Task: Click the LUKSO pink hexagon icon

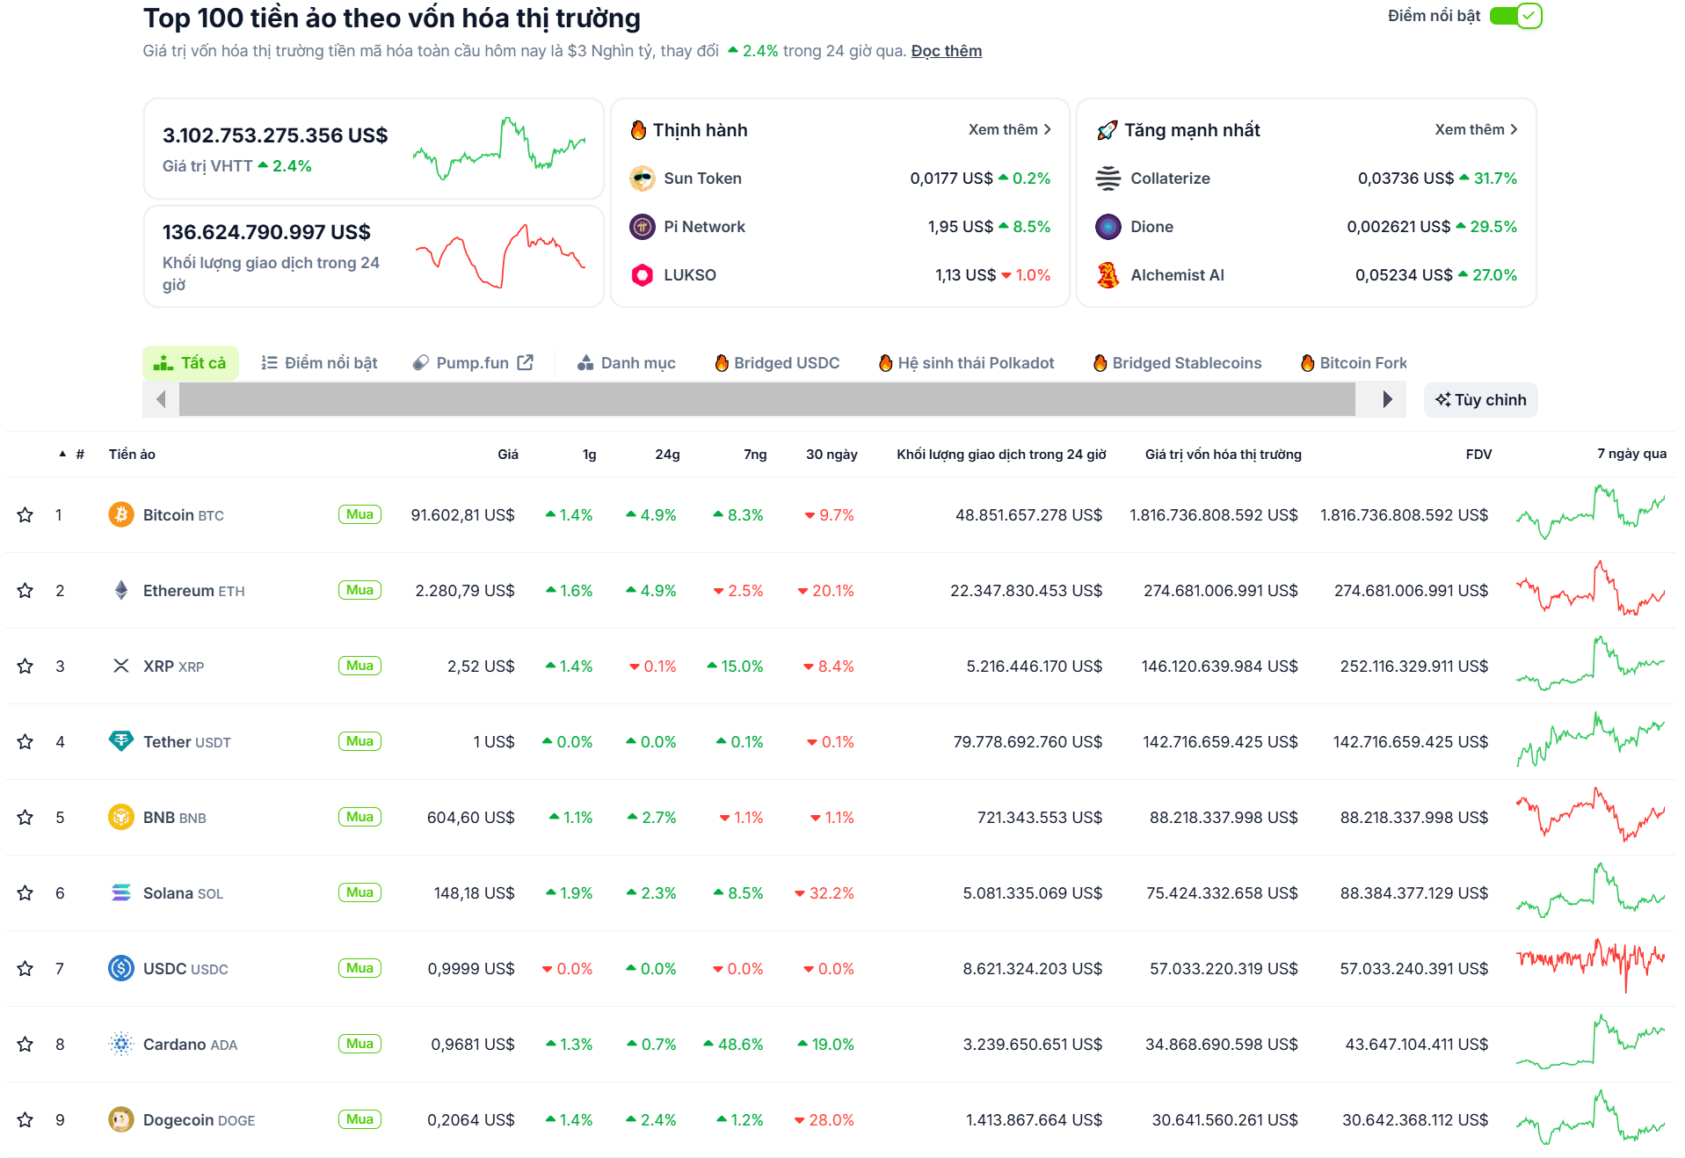Action: (x=643, y=275)
